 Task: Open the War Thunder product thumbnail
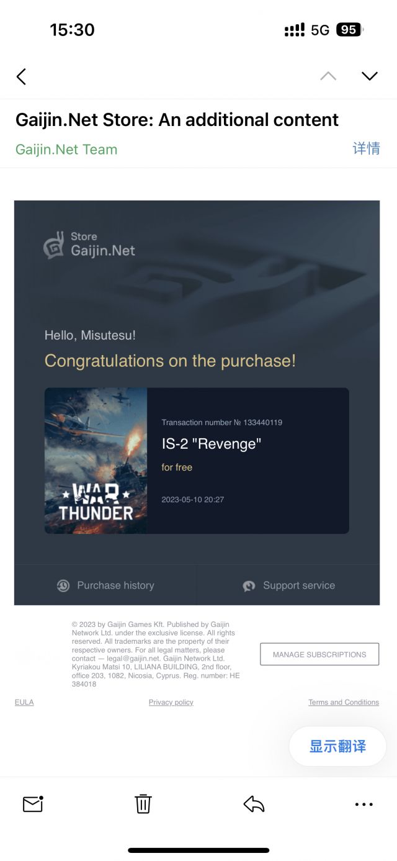pos(96,461)
